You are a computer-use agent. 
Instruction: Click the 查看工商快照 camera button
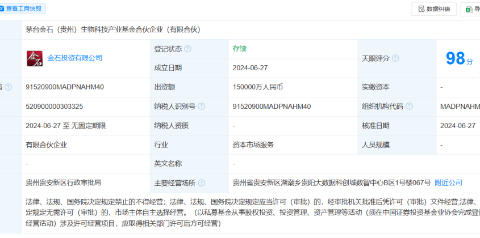[22, 9]
